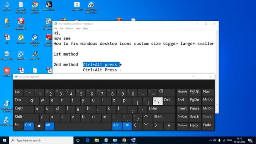Open Chrome from the taskbar
Screen dimensions: 256x144
point(124,140)
